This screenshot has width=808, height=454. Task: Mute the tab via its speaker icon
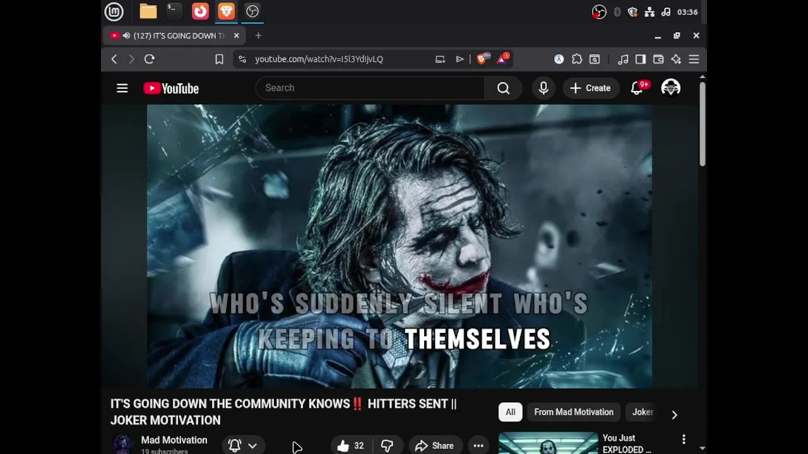coord(126,36)
